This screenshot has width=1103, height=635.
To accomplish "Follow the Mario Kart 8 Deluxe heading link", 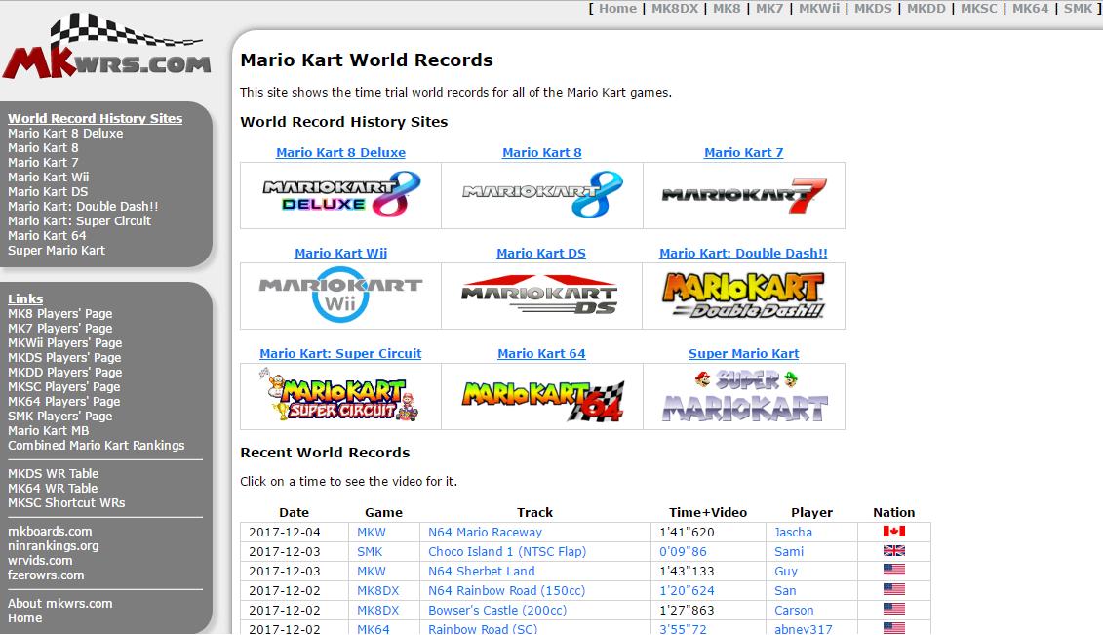I will point(340,152).
